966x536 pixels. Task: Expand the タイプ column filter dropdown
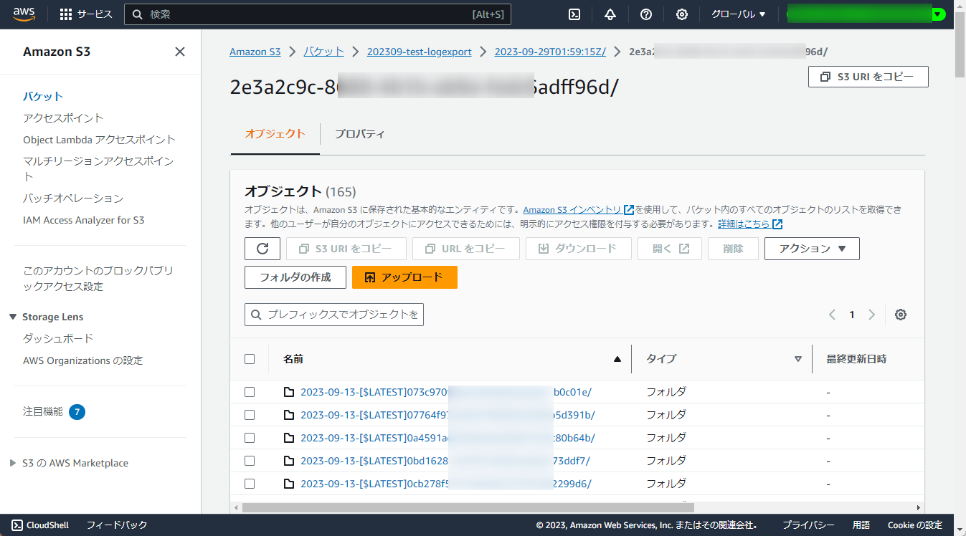[x=798, y=359]
